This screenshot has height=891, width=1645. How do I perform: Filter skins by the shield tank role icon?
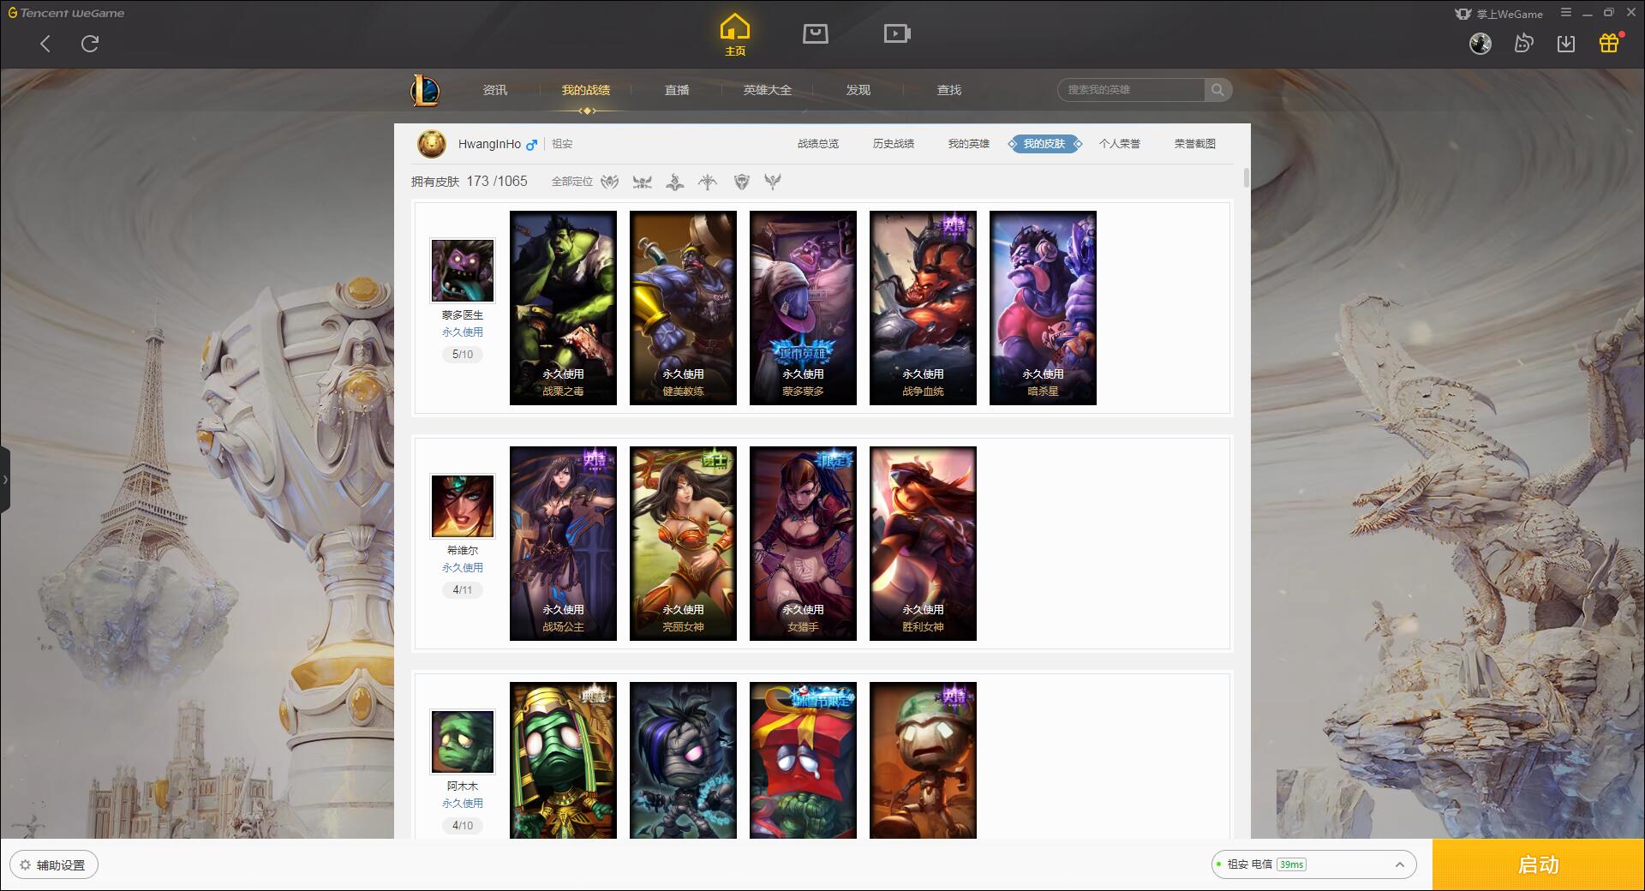(742, 182)
